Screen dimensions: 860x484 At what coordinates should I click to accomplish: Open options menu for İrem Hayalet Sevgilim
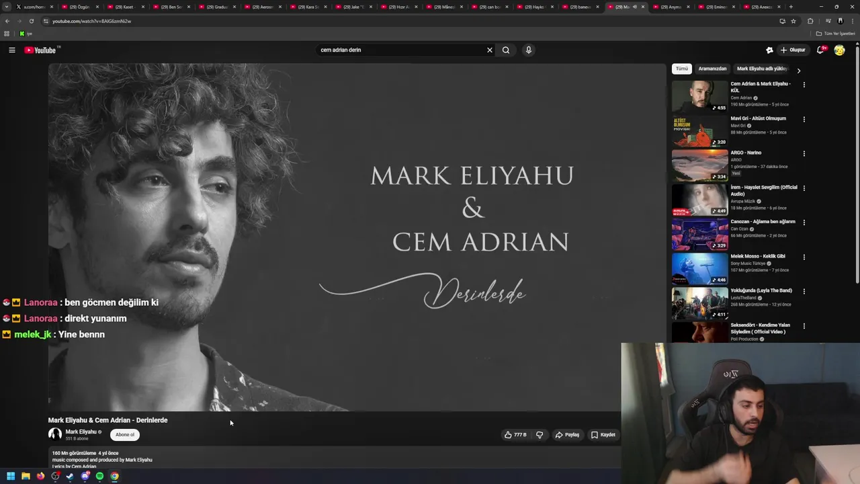pyautogui.click(x=804, y=188)
